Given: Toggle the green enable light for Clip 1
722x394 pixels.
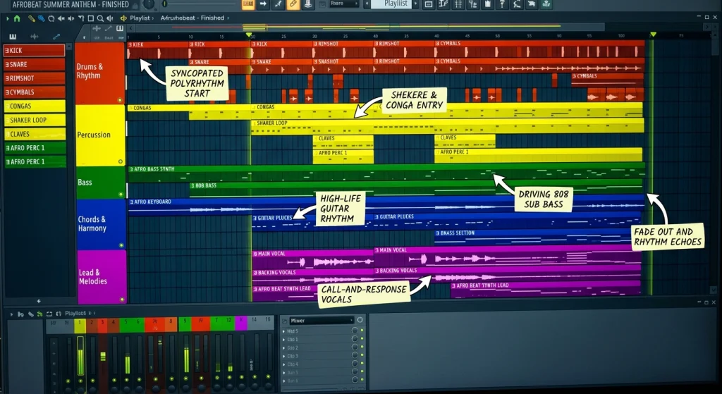Looking at the screenshot, I should click(x=362, y=339).
